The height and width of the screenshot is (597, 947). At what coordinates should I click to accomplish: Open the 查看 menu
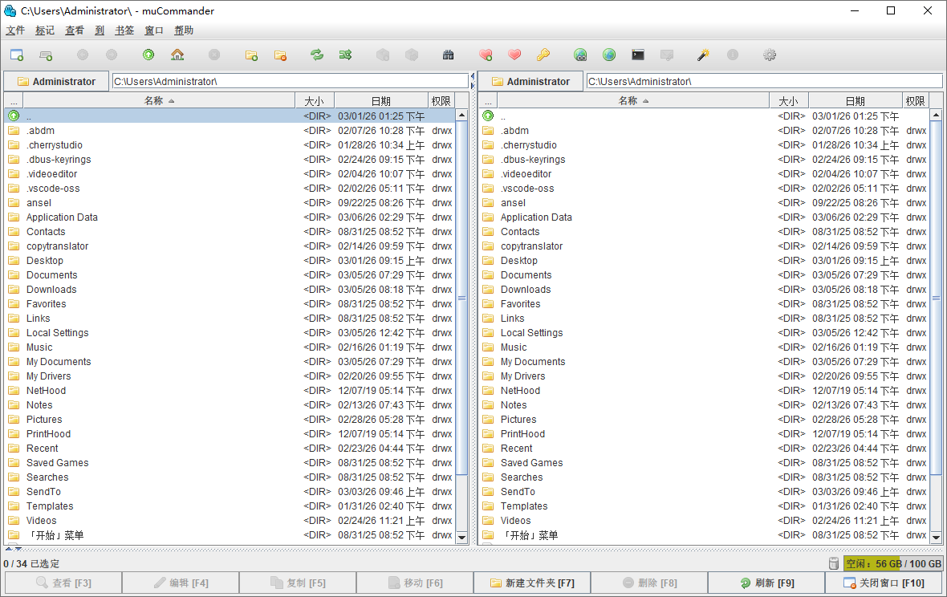coord(74,30)
